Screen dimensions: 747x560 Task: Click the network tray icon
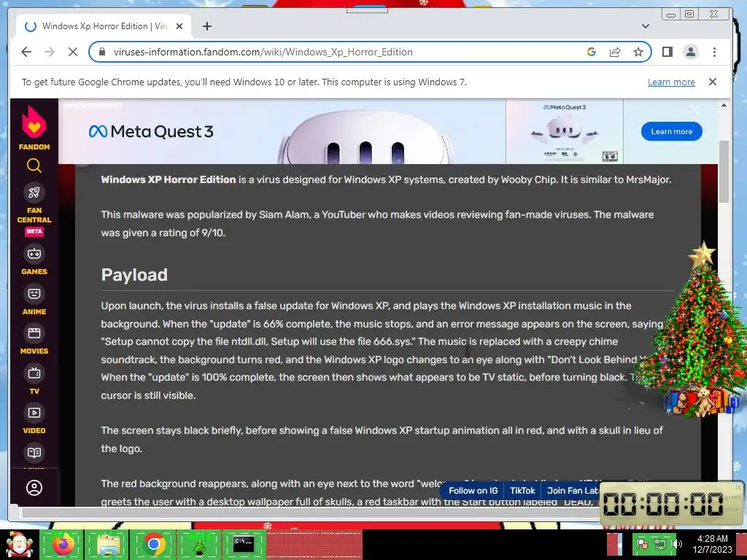[x=659, y=544]
